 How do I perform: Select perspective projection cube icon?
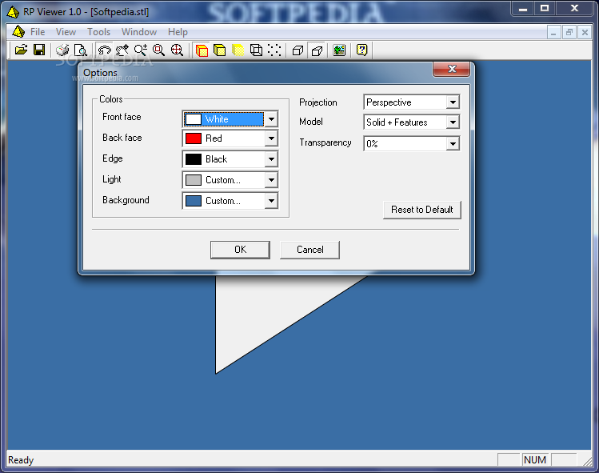click(x=317, y=50)
